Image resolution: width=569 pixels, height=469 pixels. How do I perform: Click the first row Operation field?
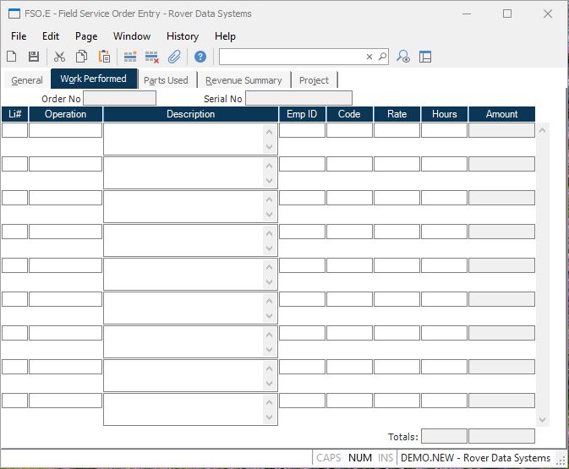[x=65, y=130]
